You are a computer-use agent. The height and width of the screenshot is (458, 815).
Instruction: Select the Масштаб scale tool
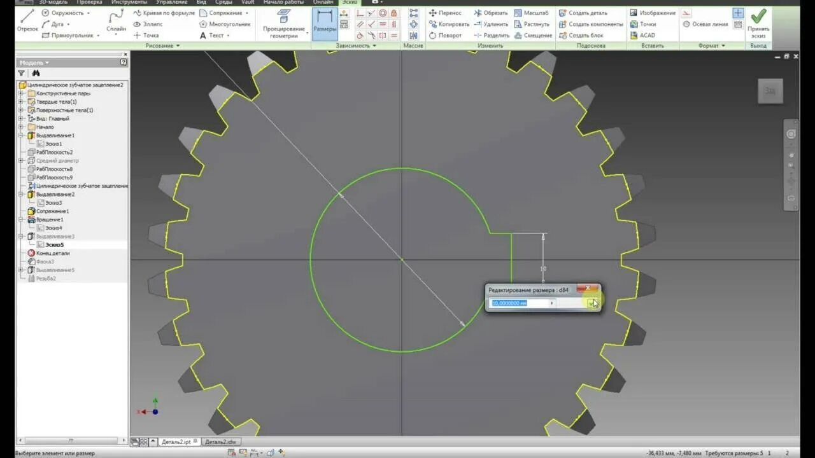[531, 13]
